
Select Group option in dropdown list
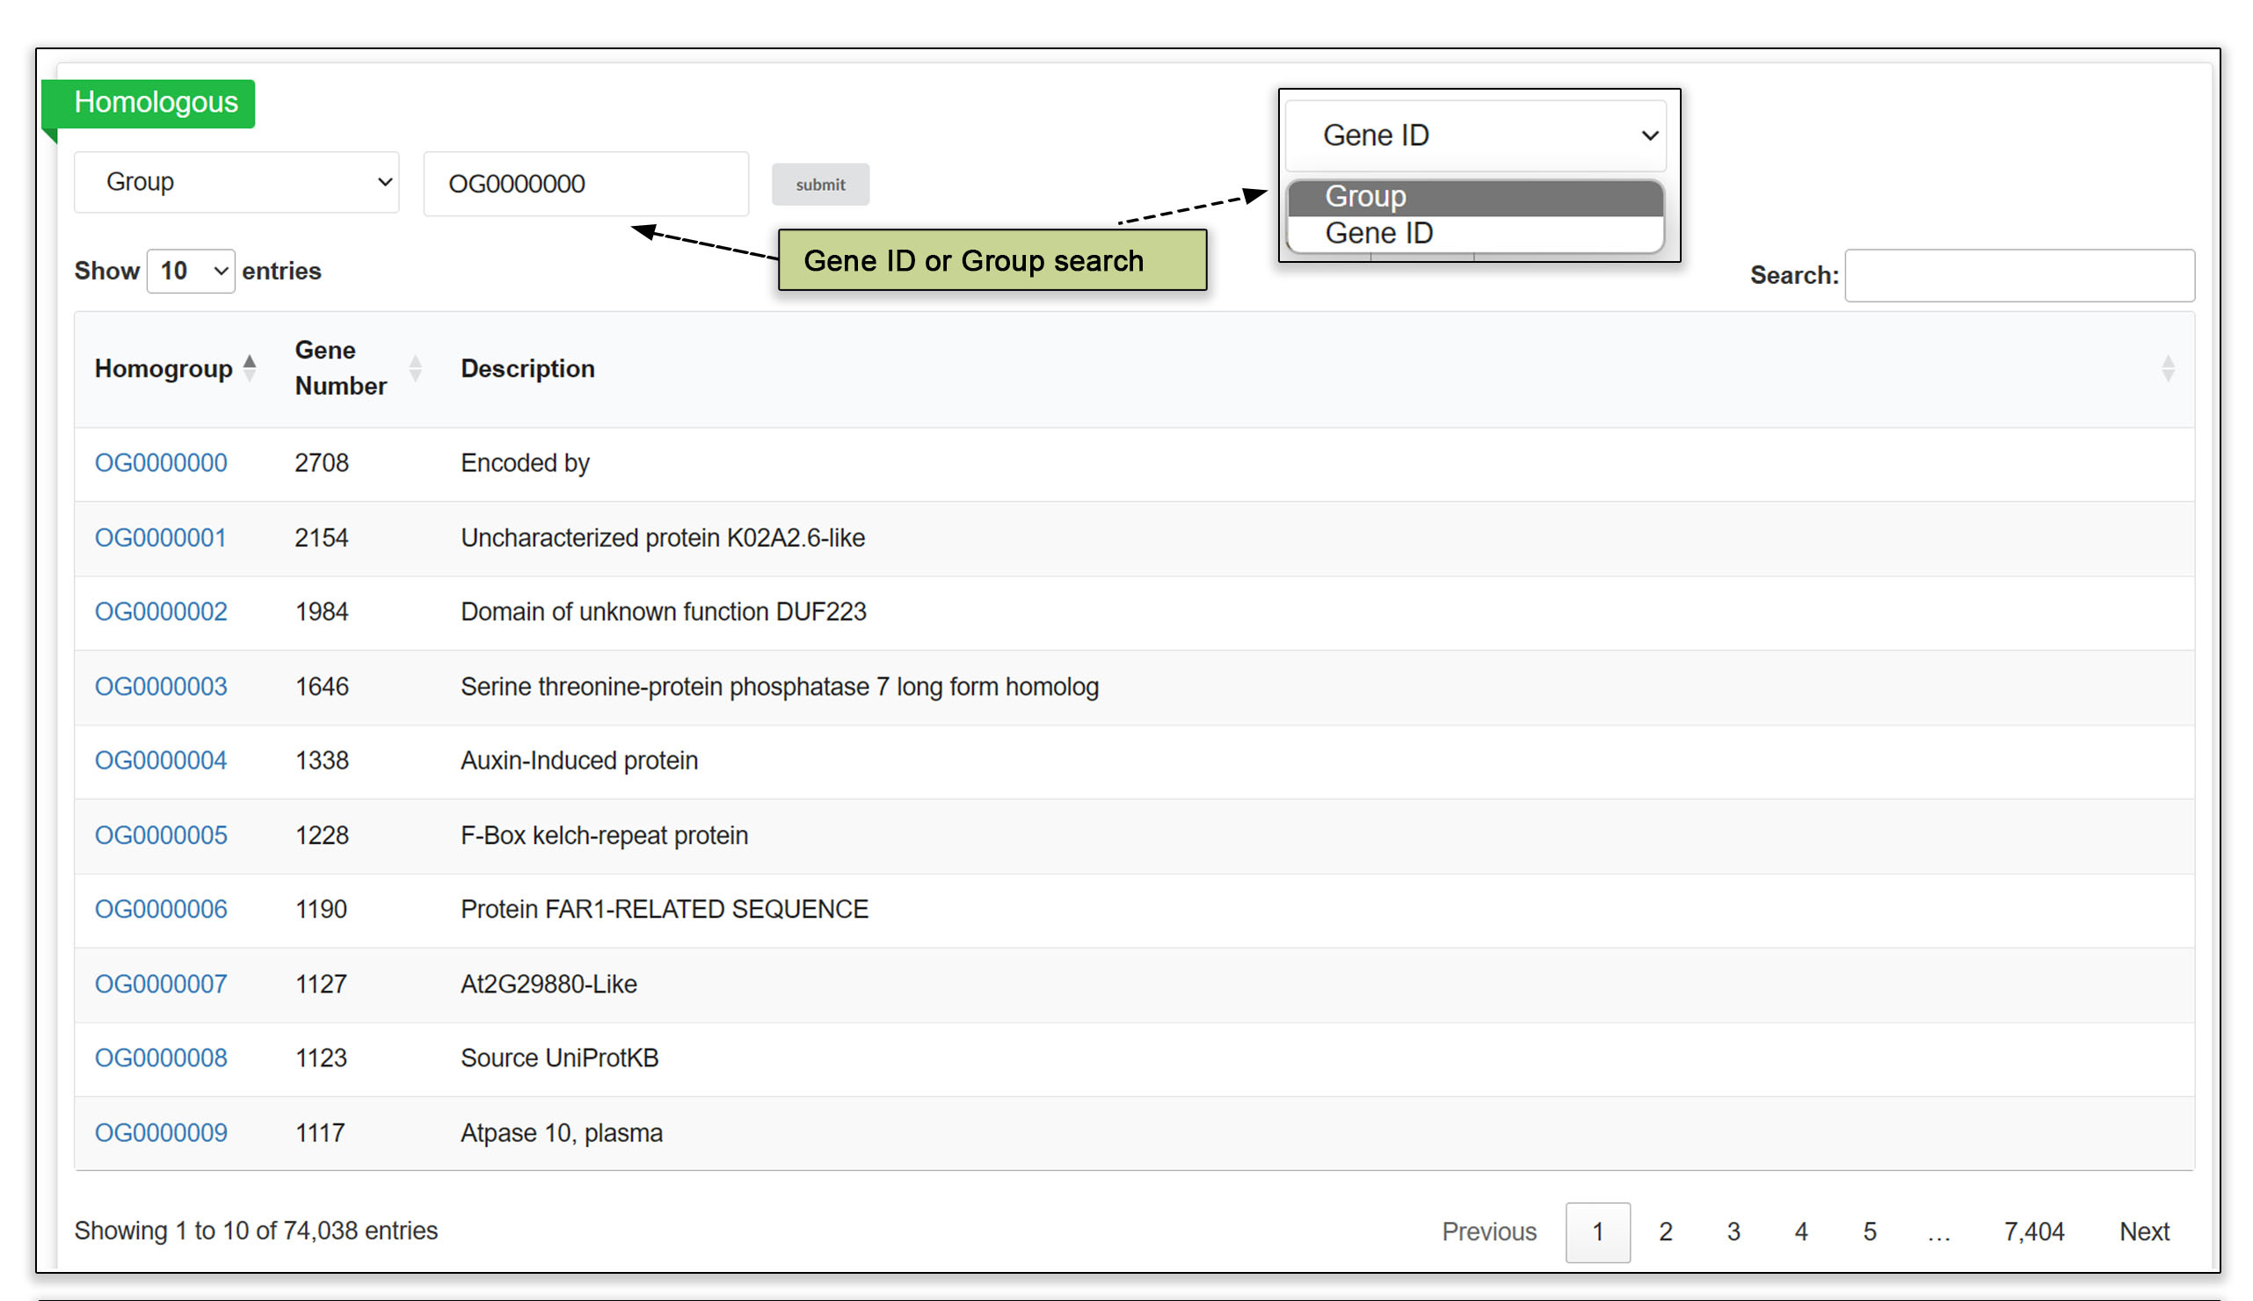[1474, 197]
